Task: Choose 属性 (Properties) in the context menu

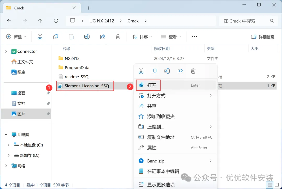Action: point(175,148)
